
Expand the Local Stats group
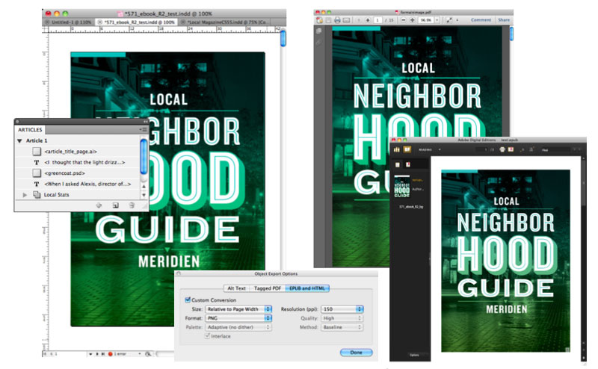(25, 195)
